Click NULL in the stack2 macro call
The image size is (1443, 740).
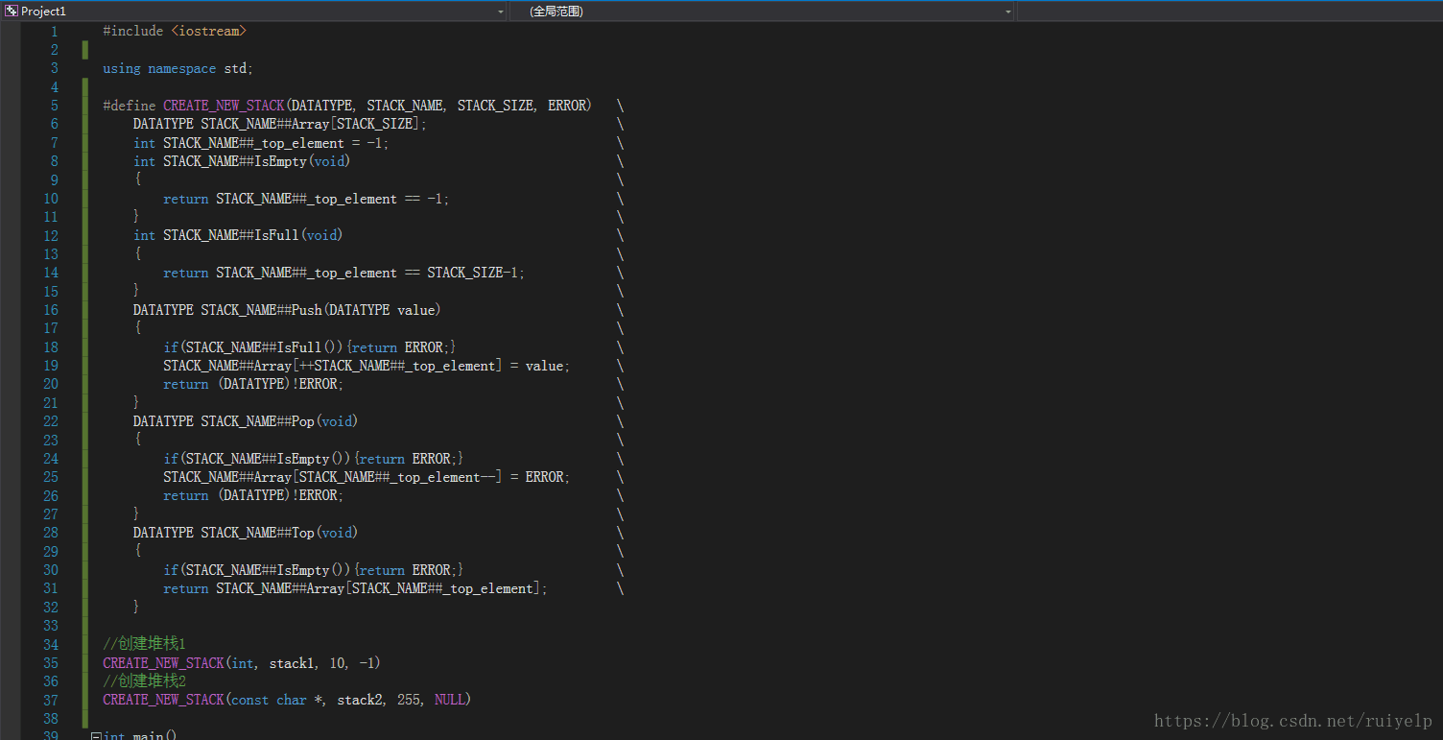coord(449,700)
